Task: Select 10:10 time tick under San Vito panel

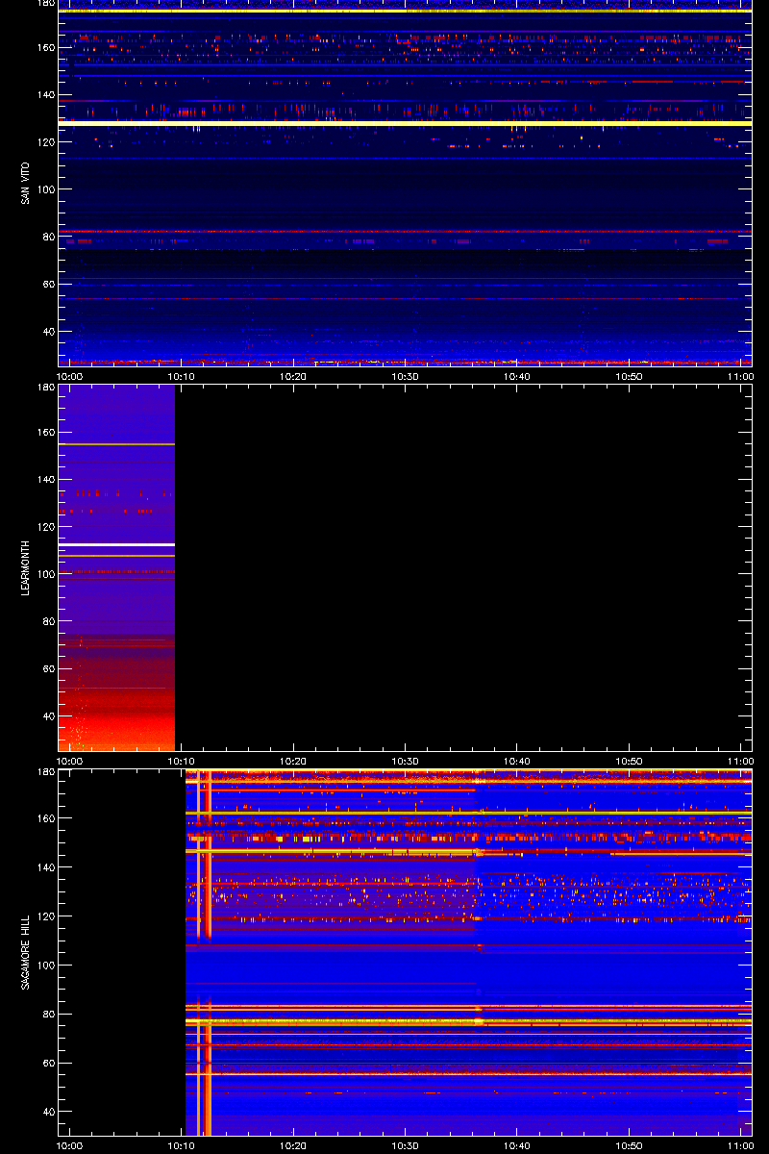Action: pos(183,376)
